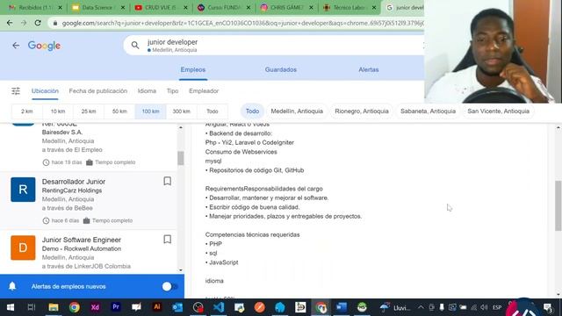
Task: Select the 10 km distance option
Action: [58, 111]
